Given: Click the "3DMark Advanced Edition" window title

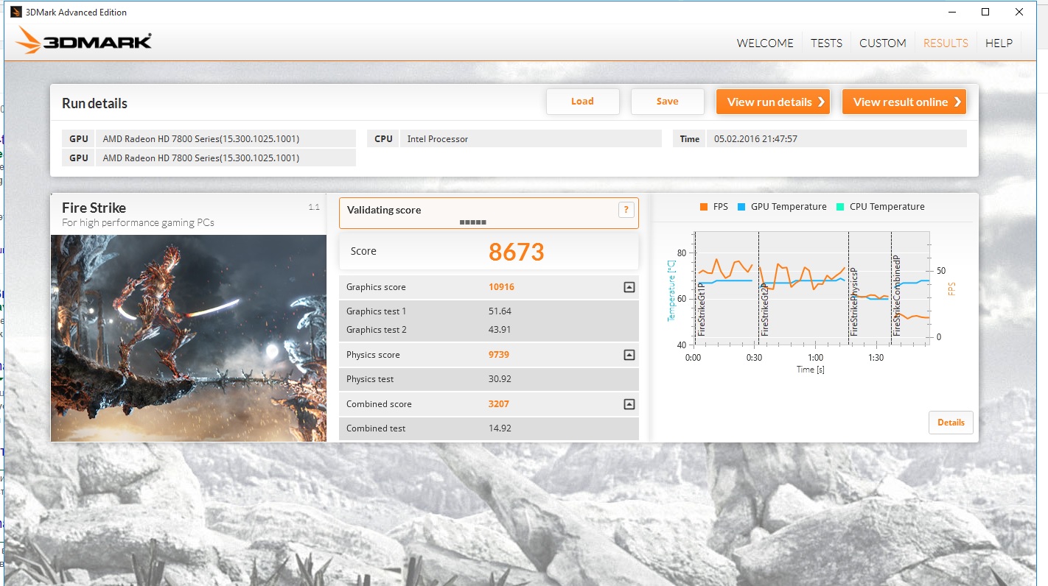Looking at the screenshot, I should point(77,12).
